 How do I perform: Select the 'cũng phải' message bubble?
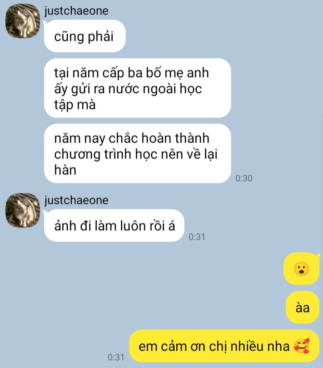coord(85,36)
